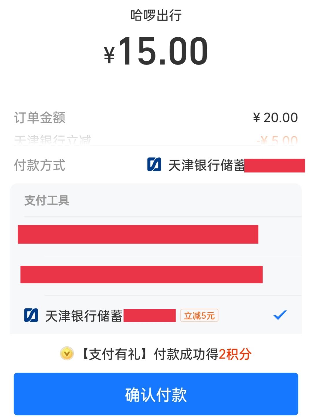Image resolution: width=312 pixels, height=420 pixels.
Task: Click the blue checkmark for 天津银行
Action: tap(280, 315)
